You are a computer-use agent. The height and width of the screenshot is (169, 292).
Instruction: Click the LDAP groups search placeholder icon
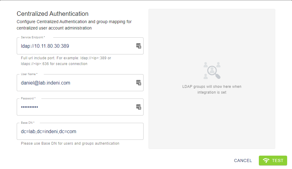[x=212, y=70]
